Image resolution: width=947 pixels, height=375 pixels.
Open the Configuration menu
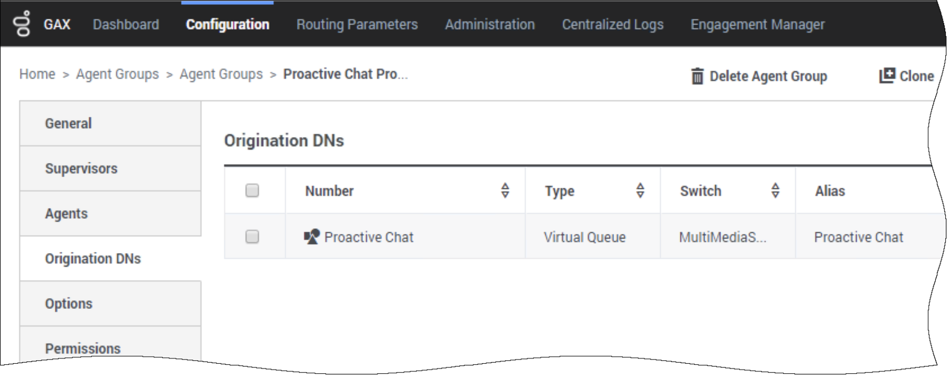click(x=227, y=24)
